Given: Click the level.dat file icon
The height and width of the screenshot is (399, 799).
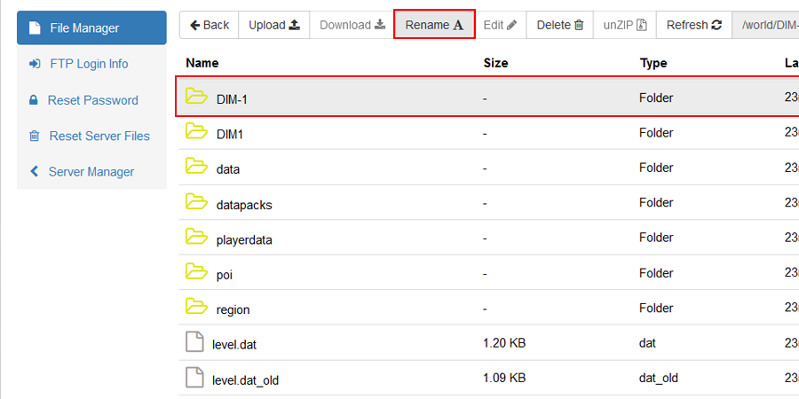Looking at the screenshot, I should click(194, 342).
